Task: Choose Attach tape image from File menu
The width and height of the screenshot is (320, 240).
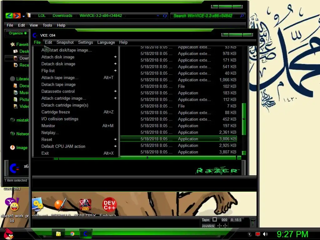Action: [76, 77]
